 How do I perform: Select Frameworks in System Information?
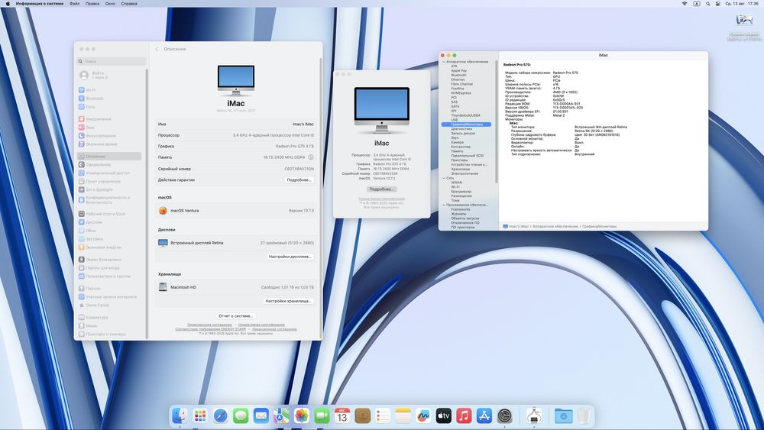click(461, 209)
